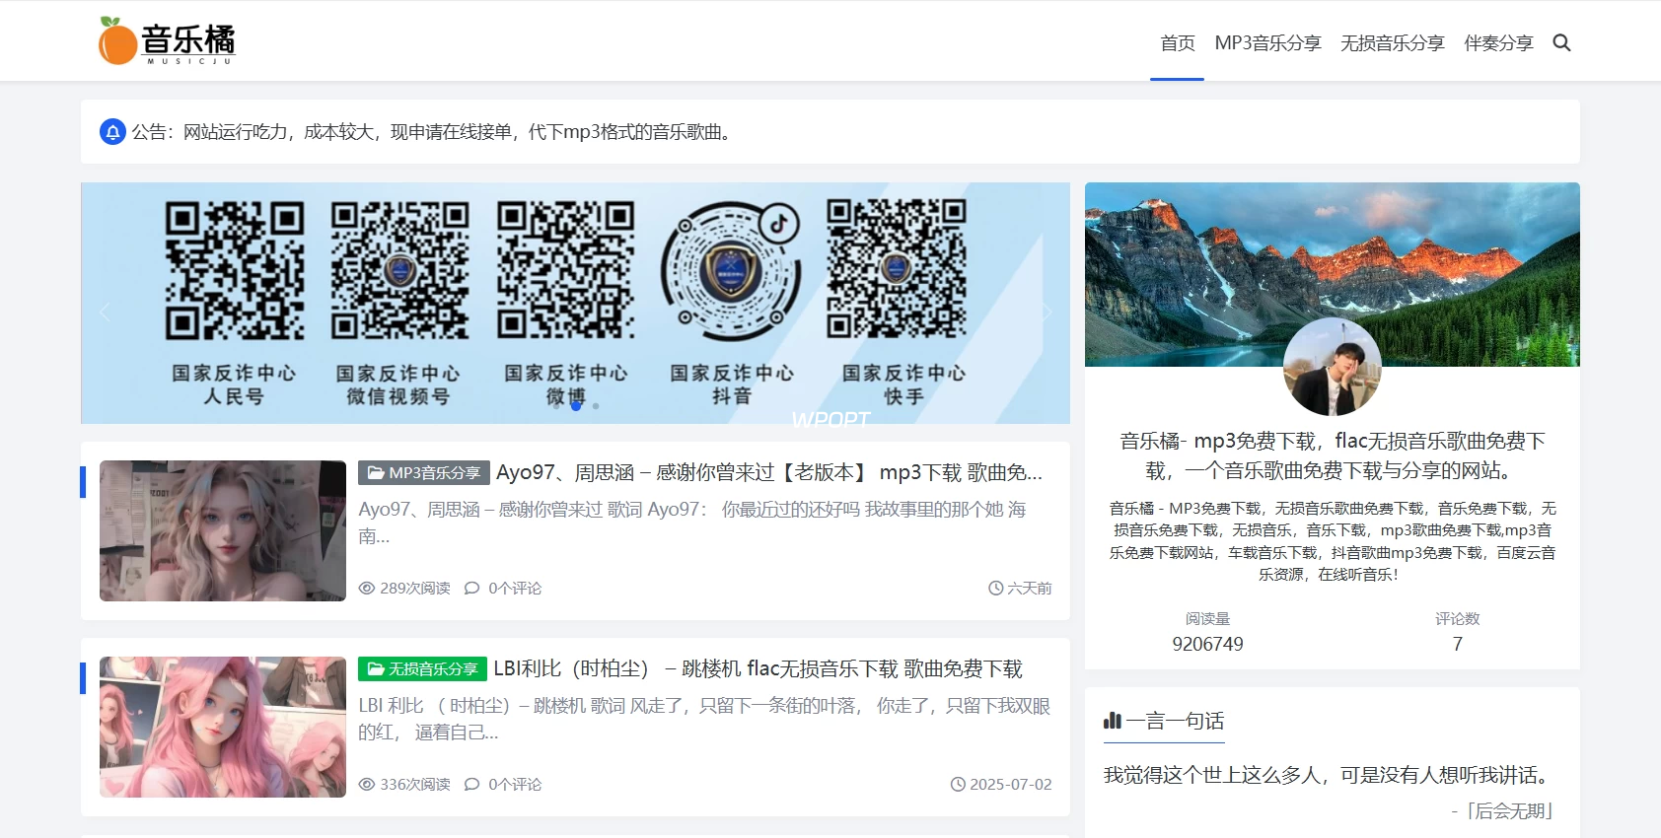This screenshot has height=838, width=1661.
Task: Click the 音乐橘 orange logo
Action: tap(167, 41)
